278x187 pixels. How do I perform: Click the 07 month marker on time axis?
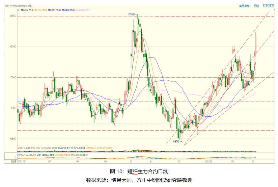(50, 161)
